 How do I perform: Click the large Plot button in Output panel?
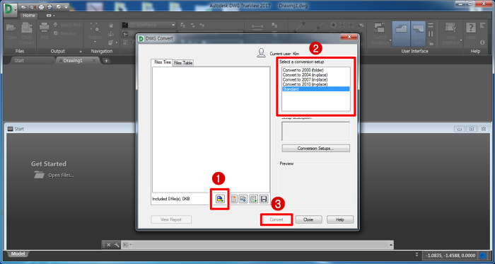point(45,32)
